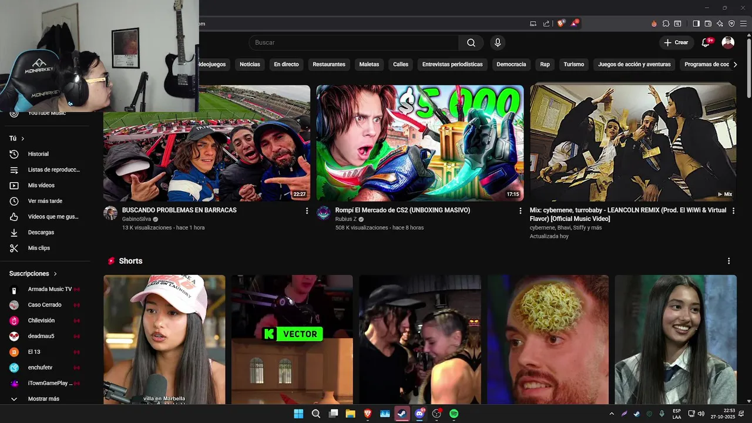The image size is (752, 423).
Task: Click the flame extension icon in toolbar
Action: click(654, 23)
